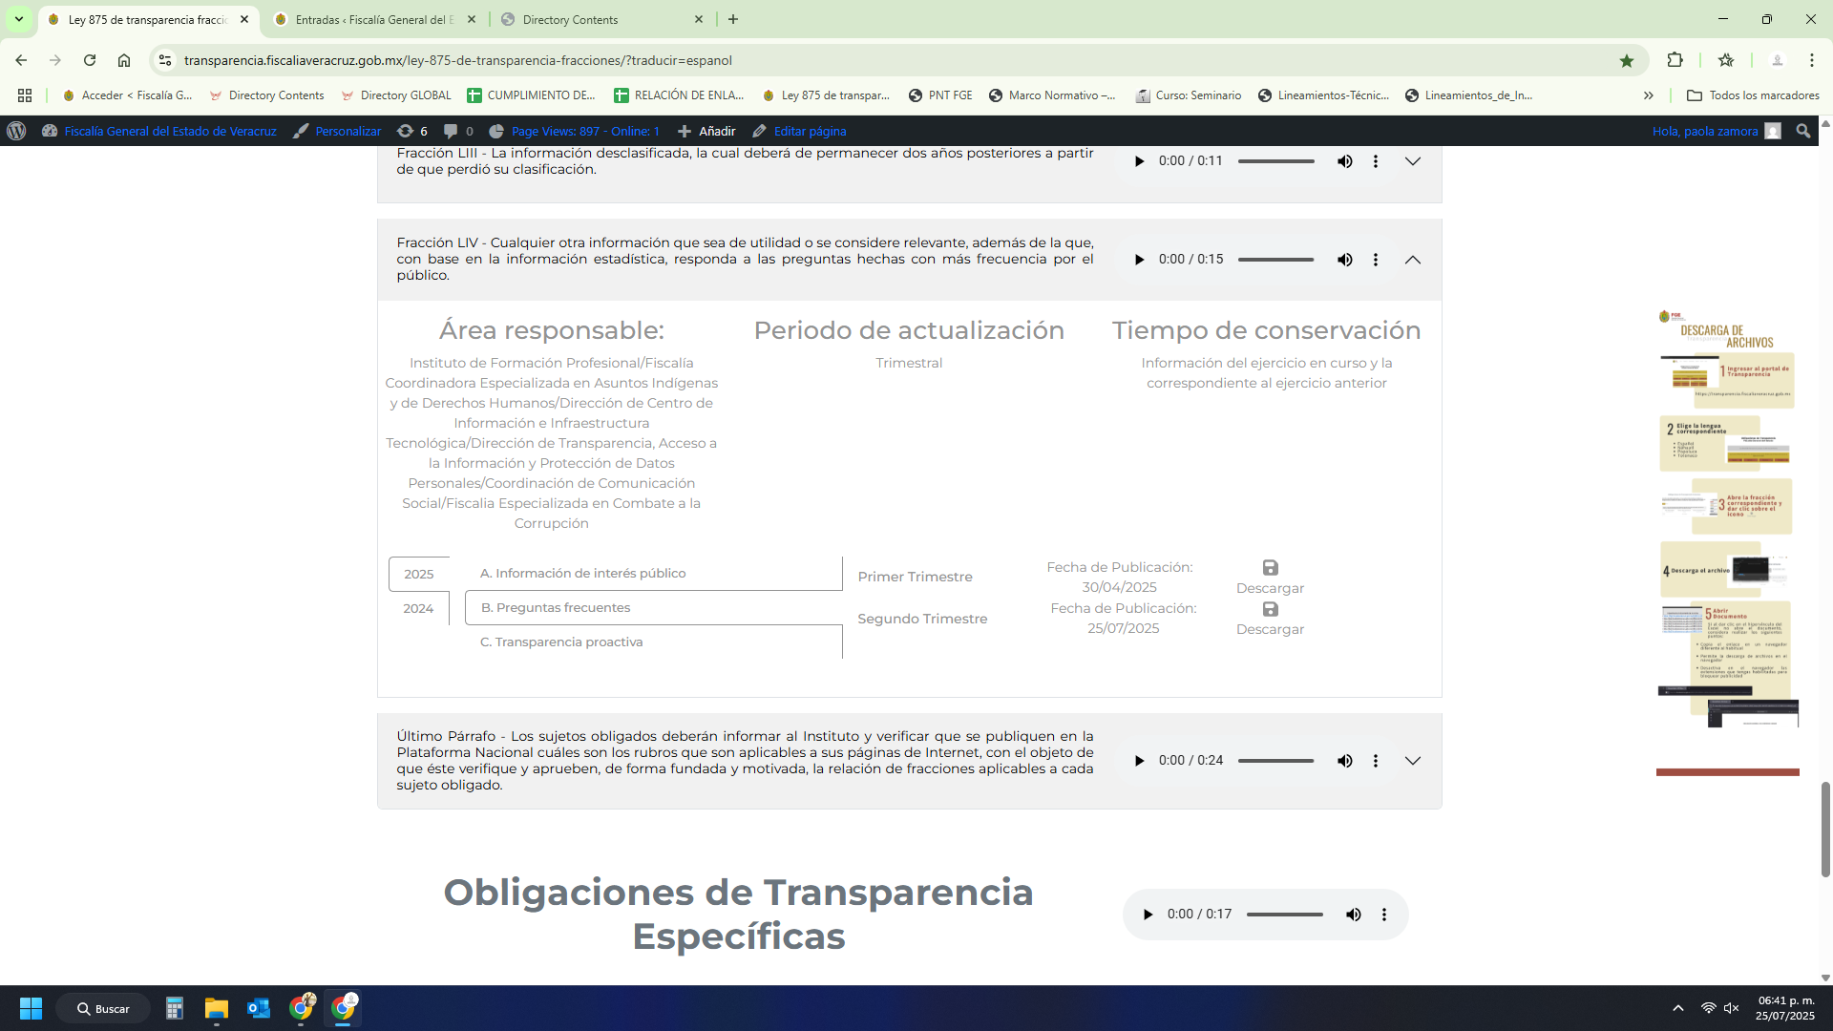1833x1031 pixels.
Task: Open more options on Fracción LIV audio
Action: pos(1376,260)
